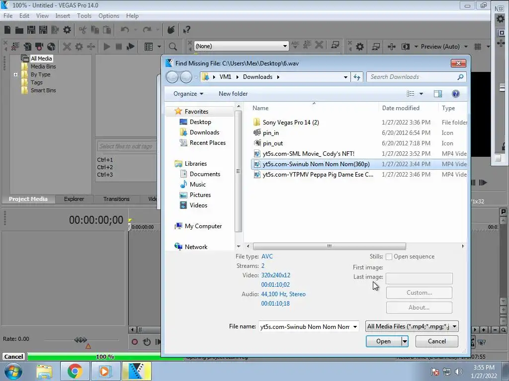Viewport: 509px width, 381px height.
Task: Click the Open folder icon in VEGAS toolbar
Action: 19,30
